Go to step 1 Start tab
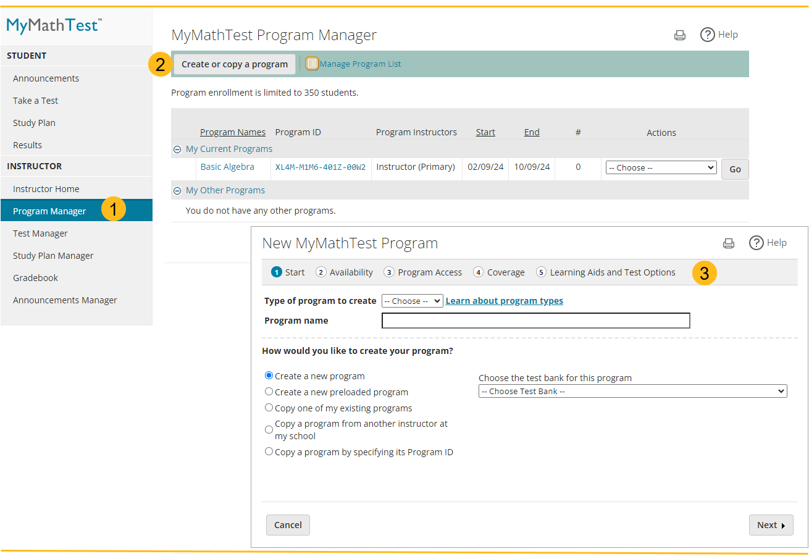809x559 pixels. pos(288,272)
